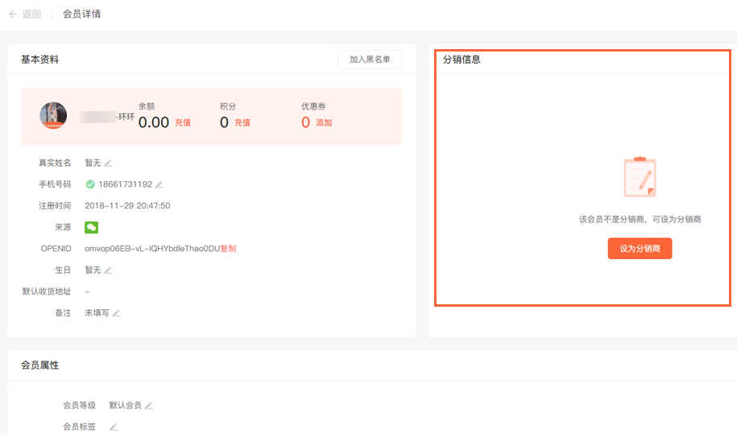Click the back arrow icon next to 返回

(13, 14)
